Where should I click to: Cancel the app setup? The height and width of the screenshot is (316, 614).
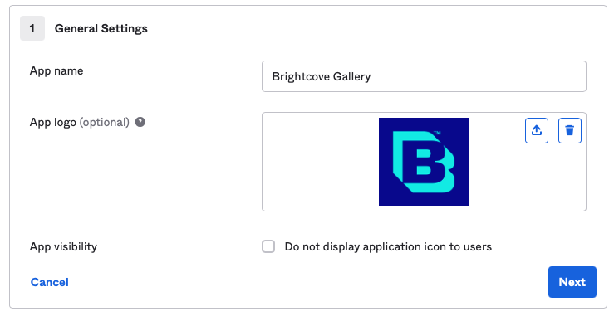[50, 282]
